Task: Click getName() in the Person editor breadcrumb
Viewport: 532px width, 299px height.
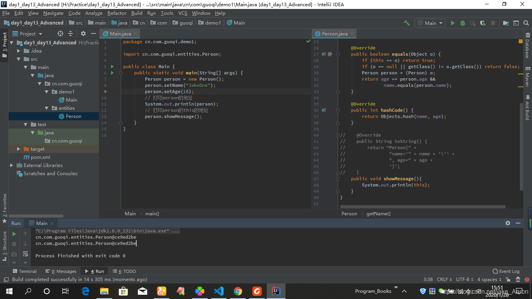Action: point(379,214)
